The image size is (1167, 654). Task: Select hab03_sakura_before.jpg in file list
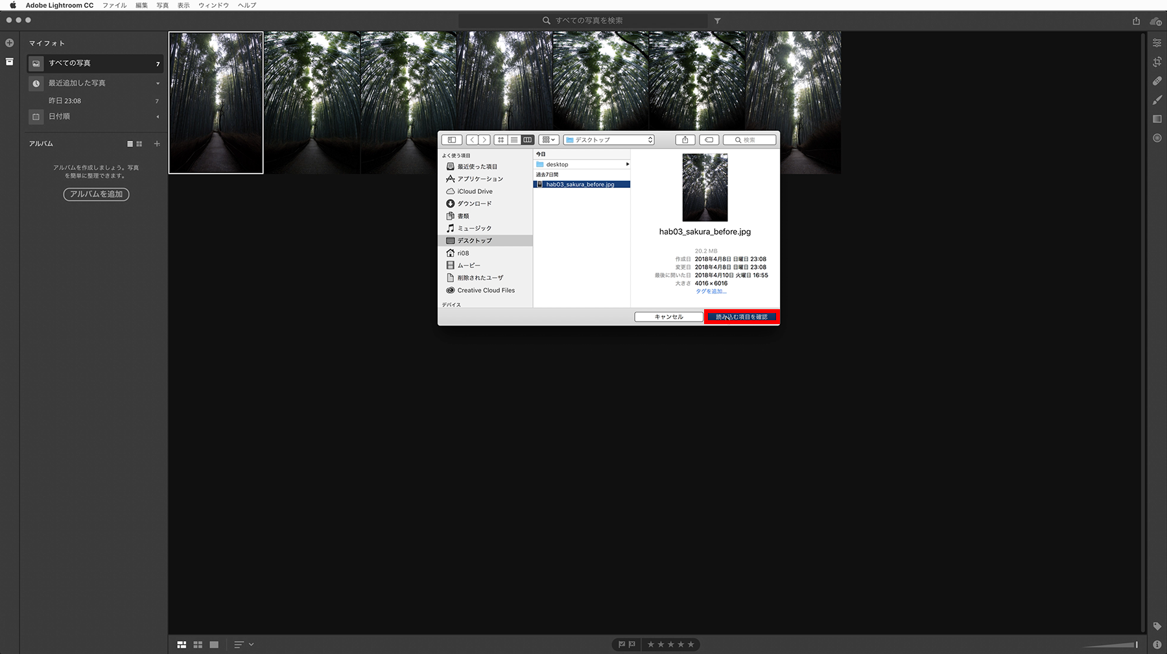coord(582,185)
